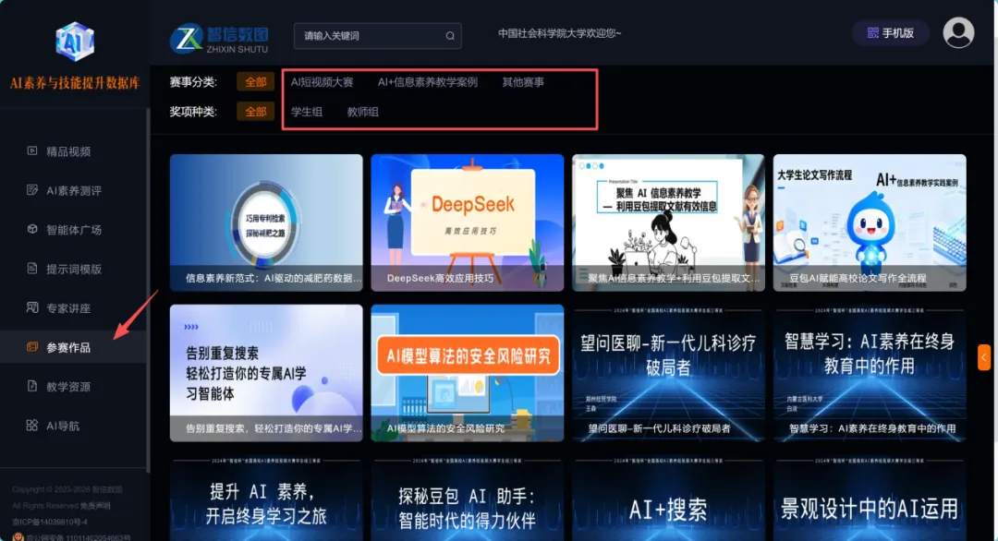Image resolution: width=998 pixels, height=541 pixels.
Task: Click the AI素养测评 sidebar icon
Action: pos(31,190)
